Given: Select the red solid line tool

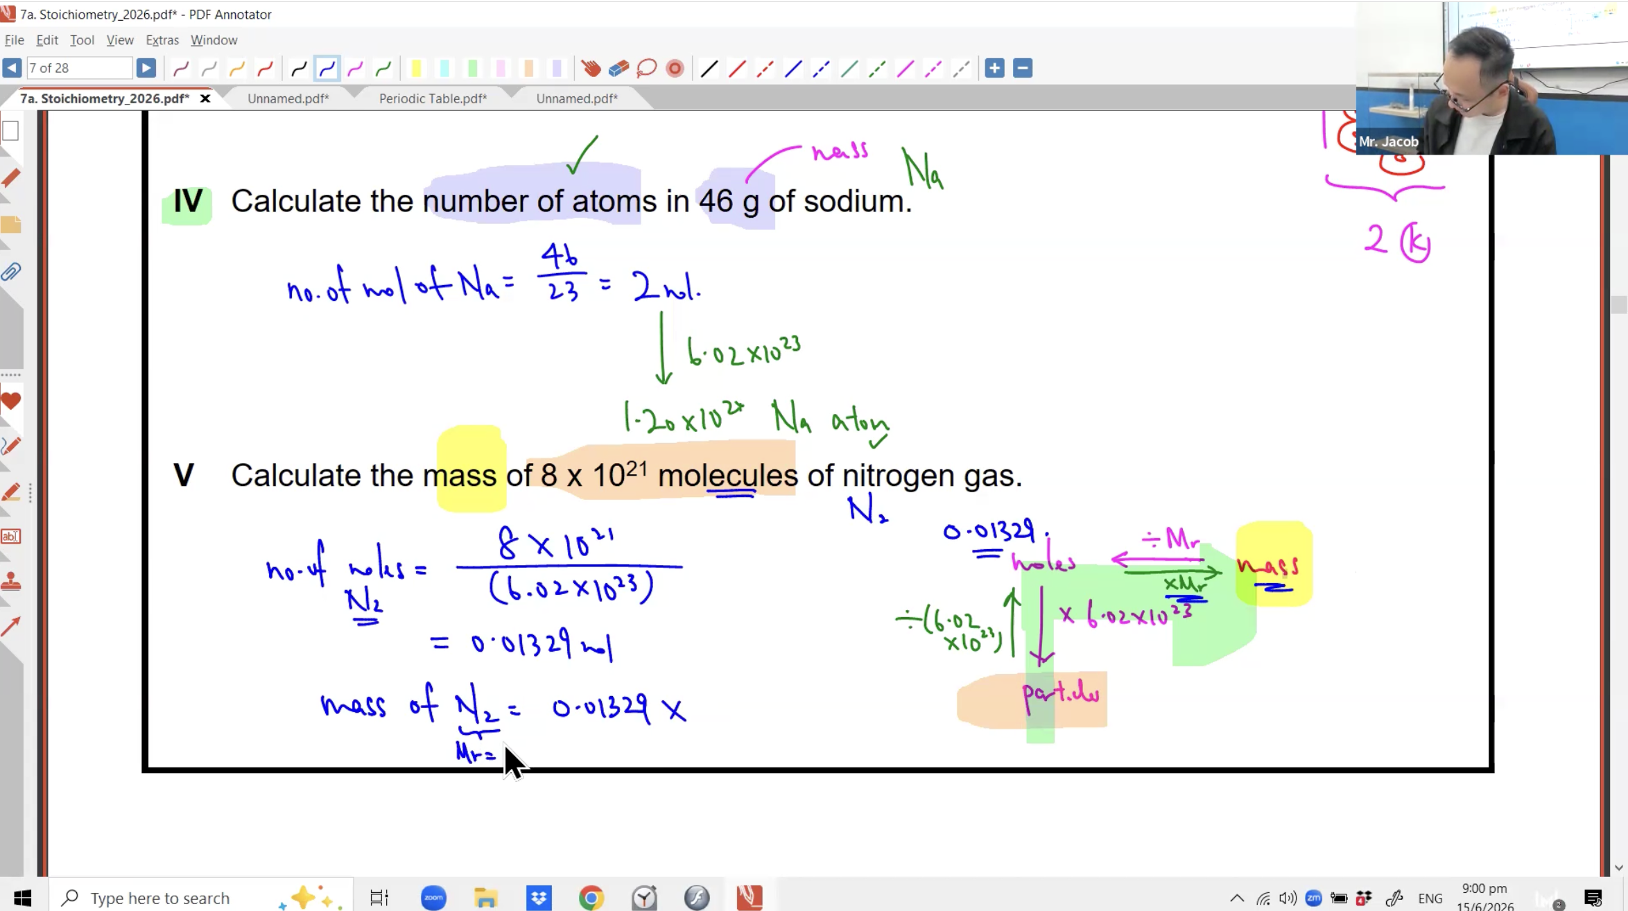Looking at the screenshot, I should point(737,68).
